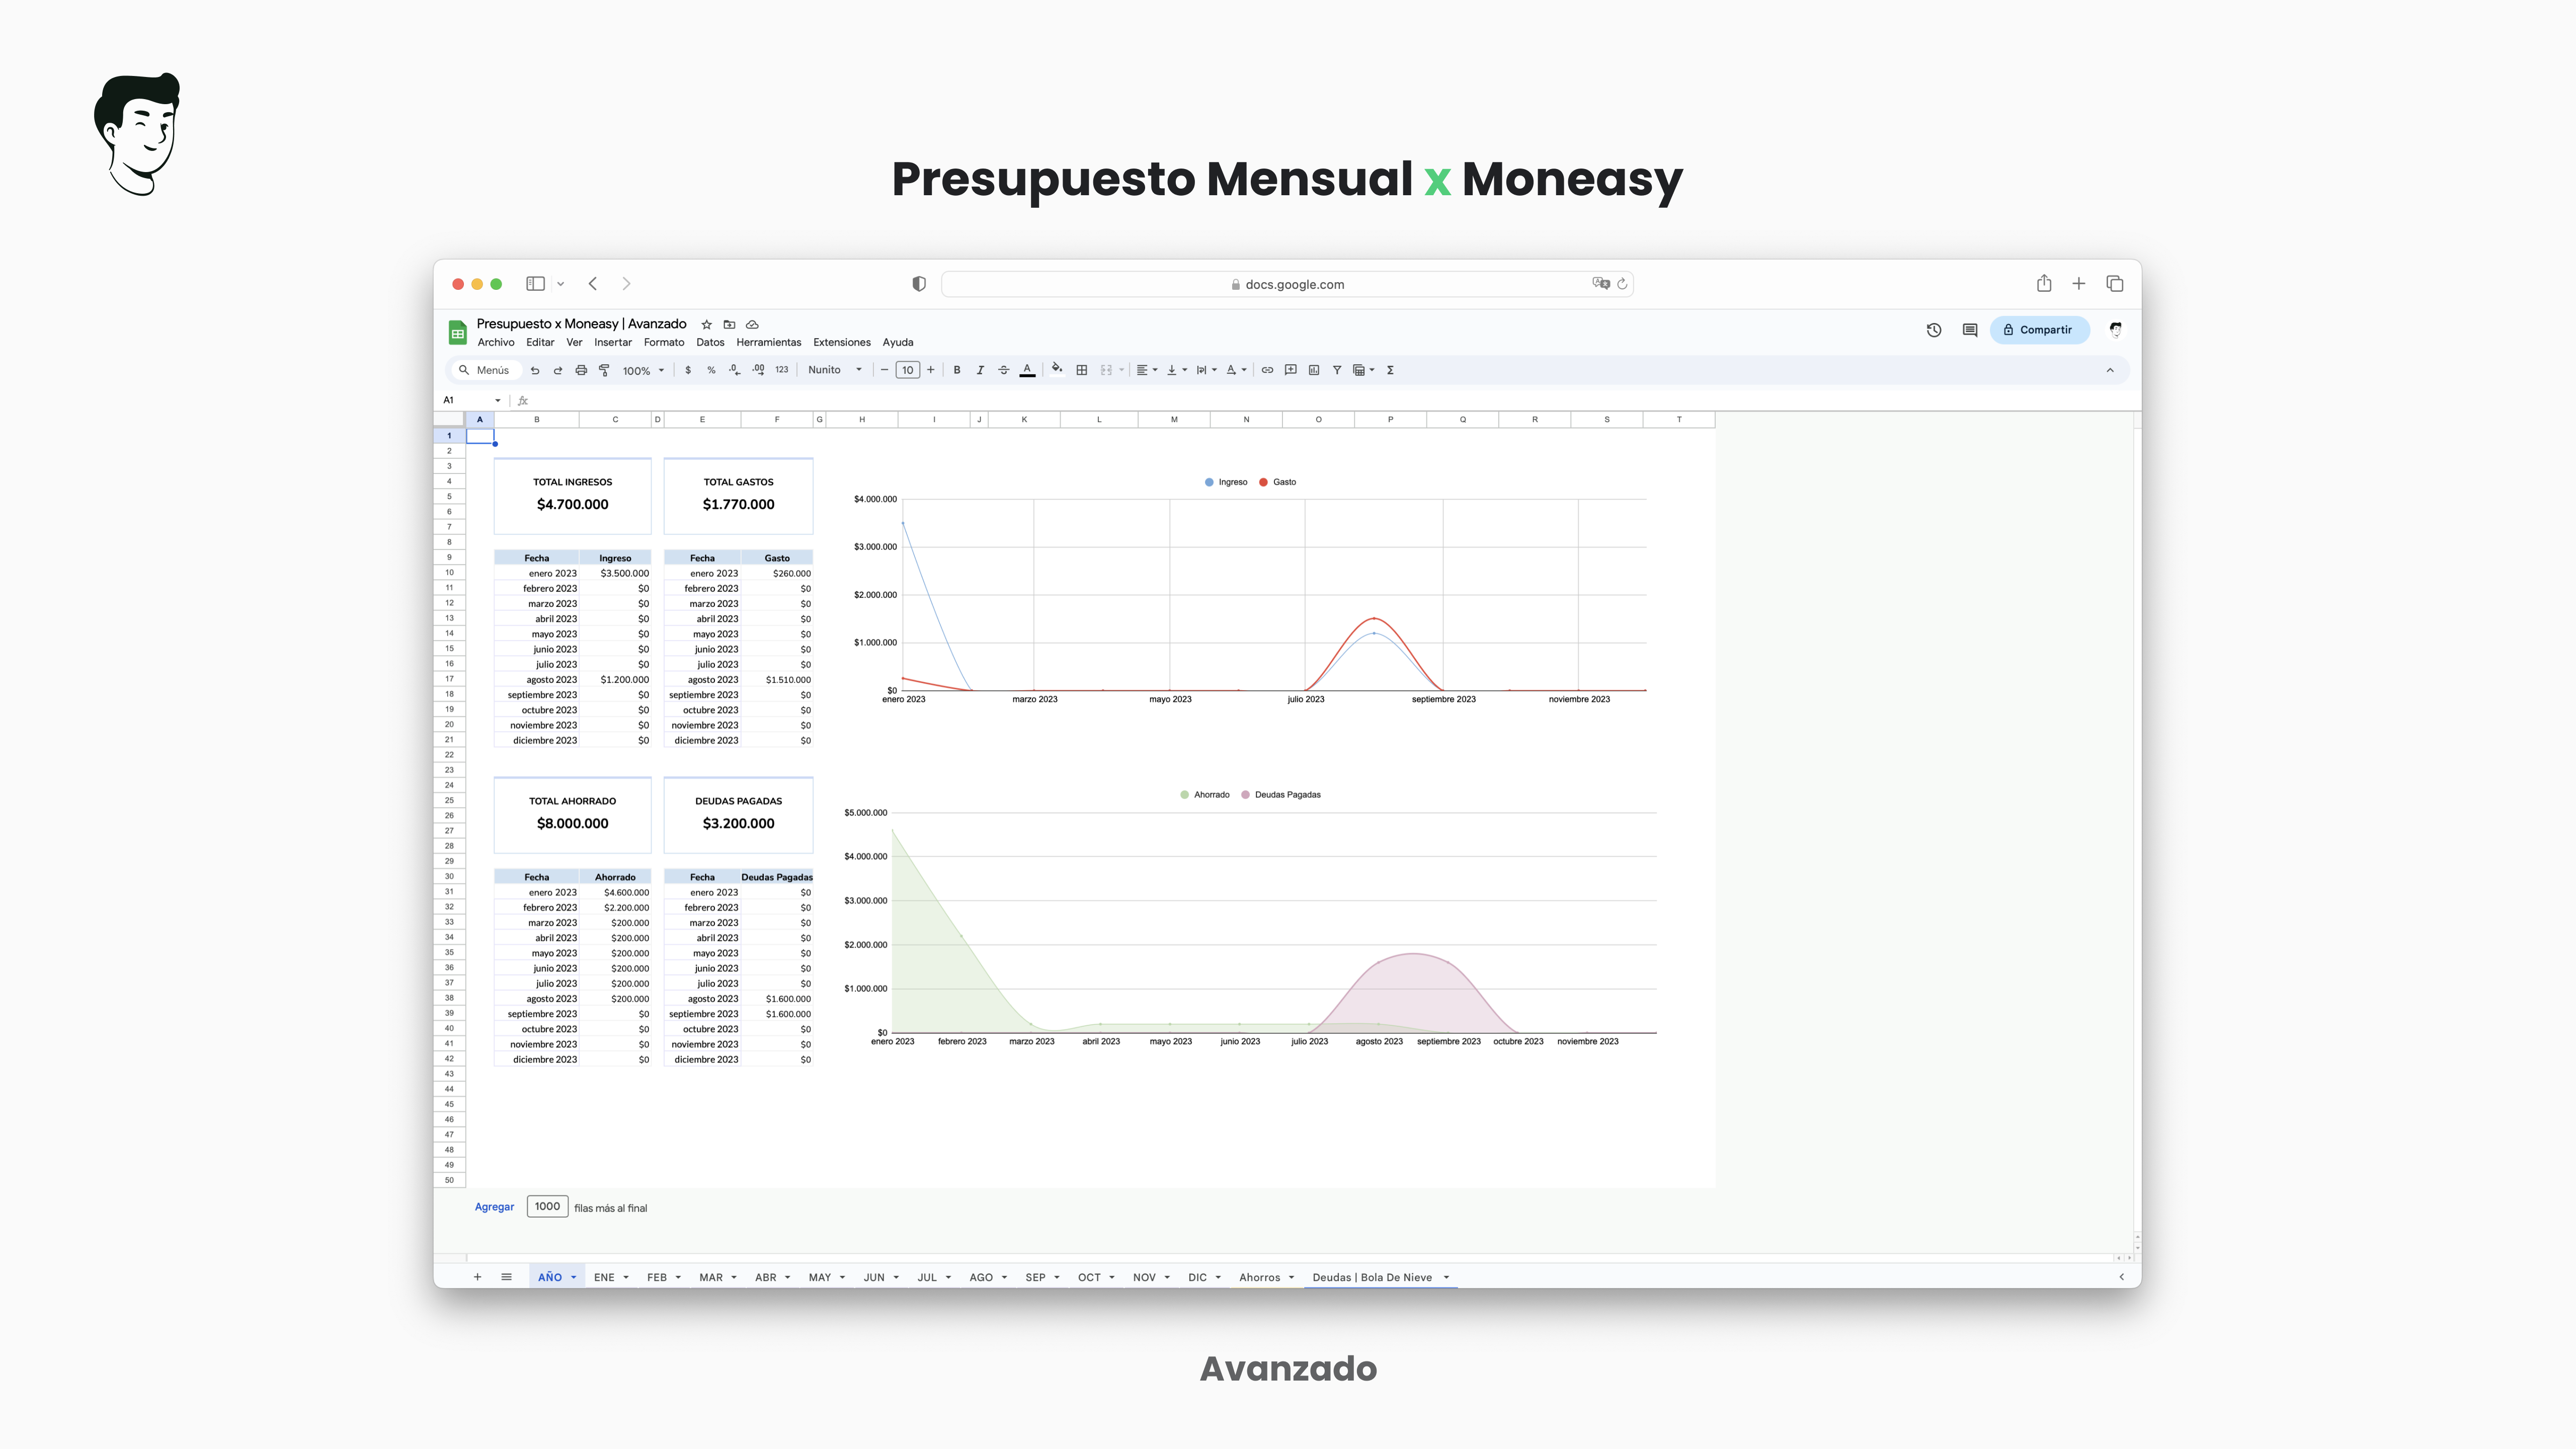Click the docs.google.com address bar
Viewport: 2576px width, 1449px height.
1287,284
